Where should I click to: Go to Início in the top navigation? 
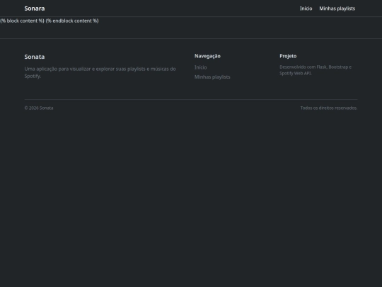306,9
